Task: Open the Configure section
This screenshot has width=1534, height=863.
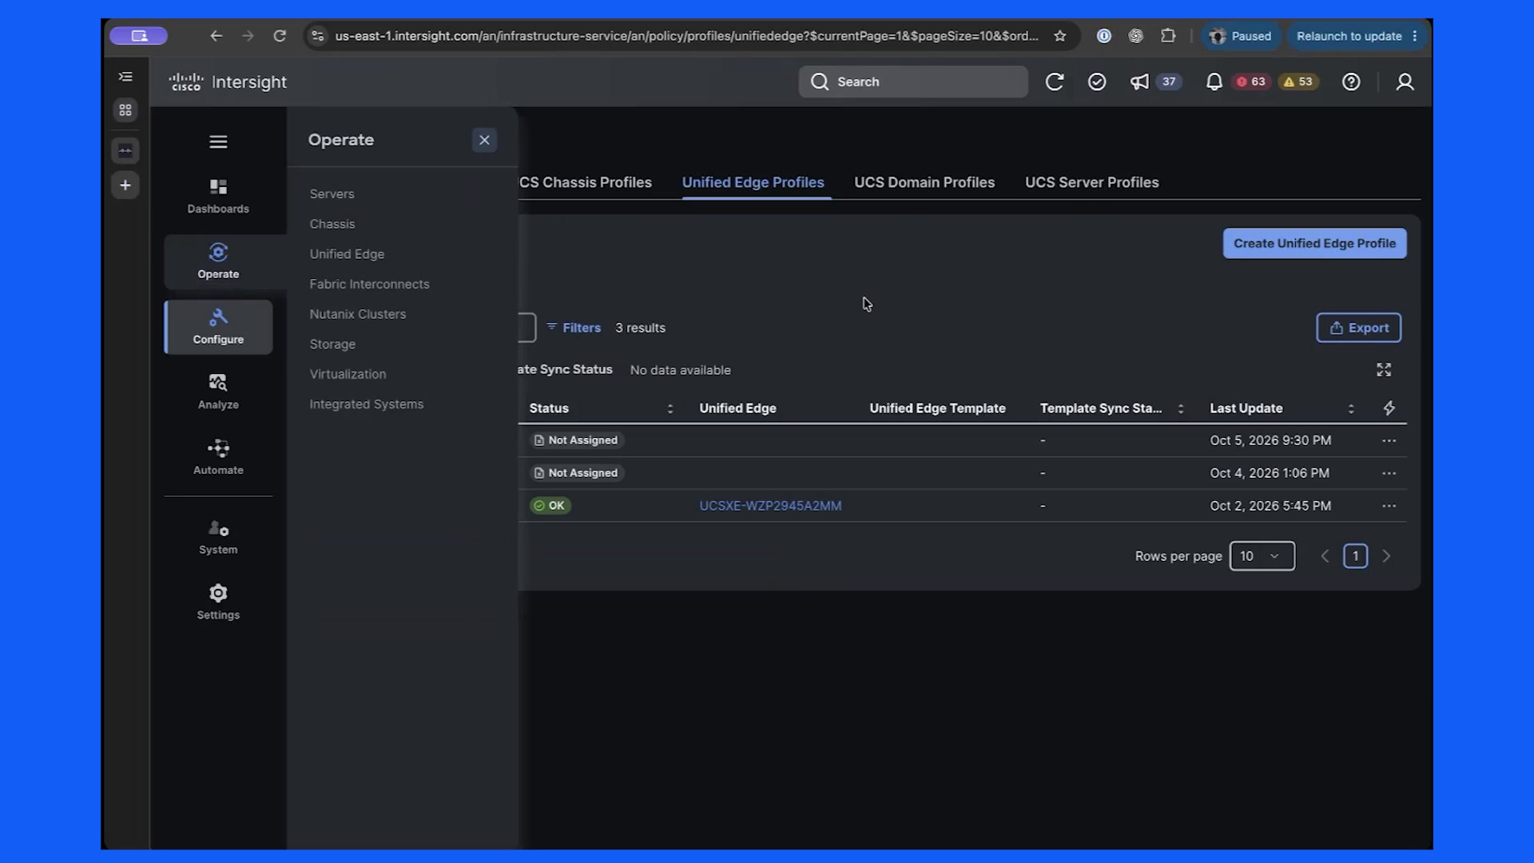Action: tap(218, 327)
